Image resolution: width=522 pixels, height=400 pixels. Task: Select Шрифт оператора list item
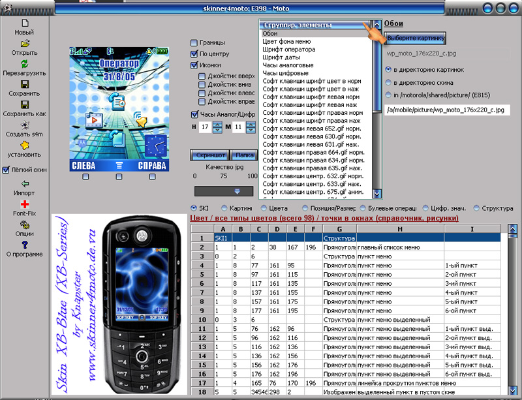point(289,50)
